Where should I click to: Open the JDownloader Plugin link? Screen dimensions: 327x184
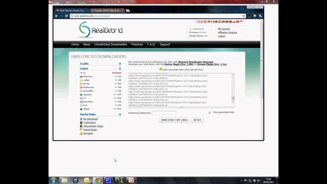click(x=93, y=126)
